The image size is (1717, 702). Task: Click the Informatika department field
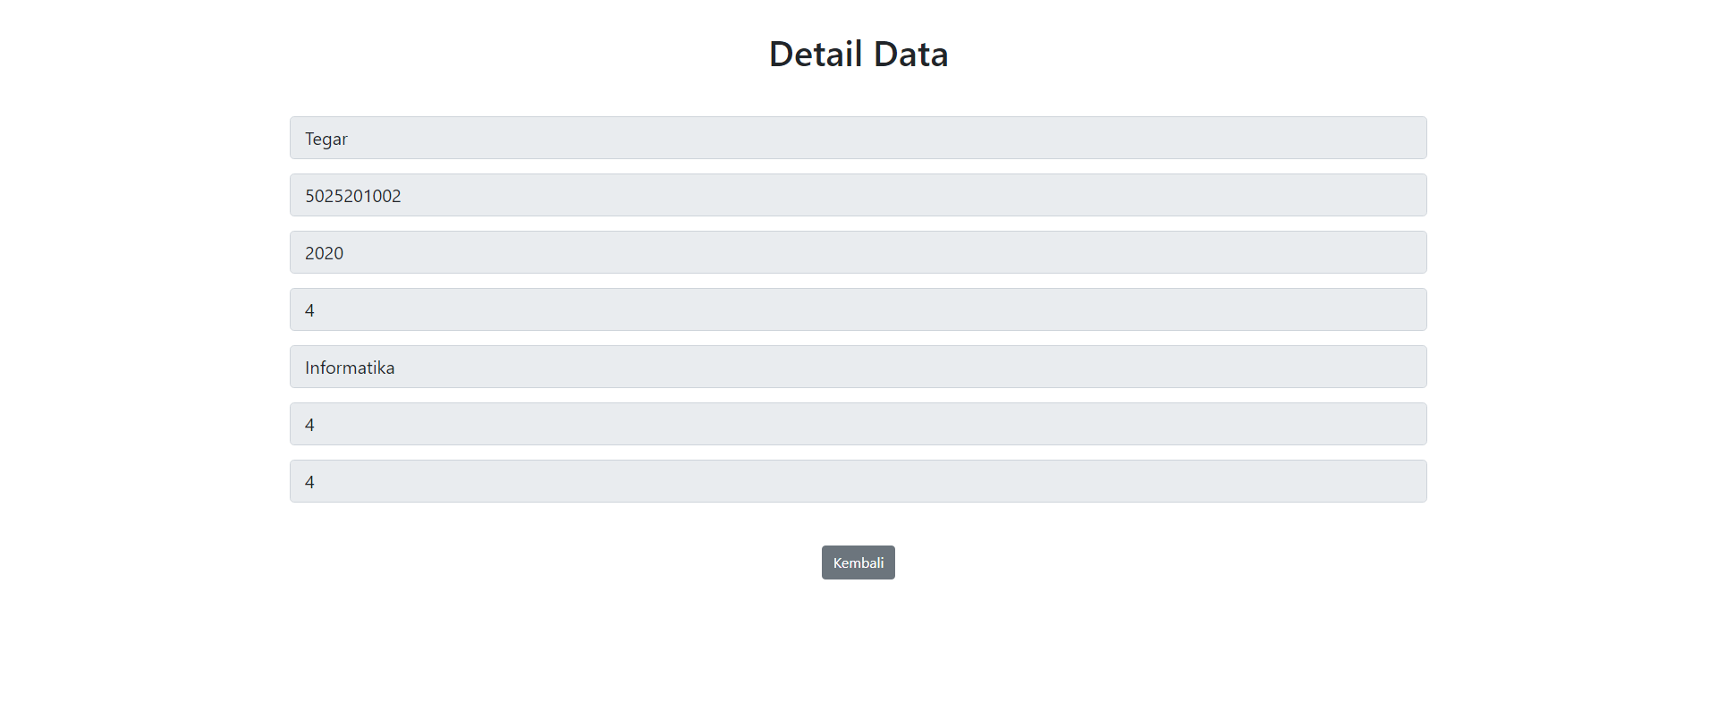(x=858, y=367)
